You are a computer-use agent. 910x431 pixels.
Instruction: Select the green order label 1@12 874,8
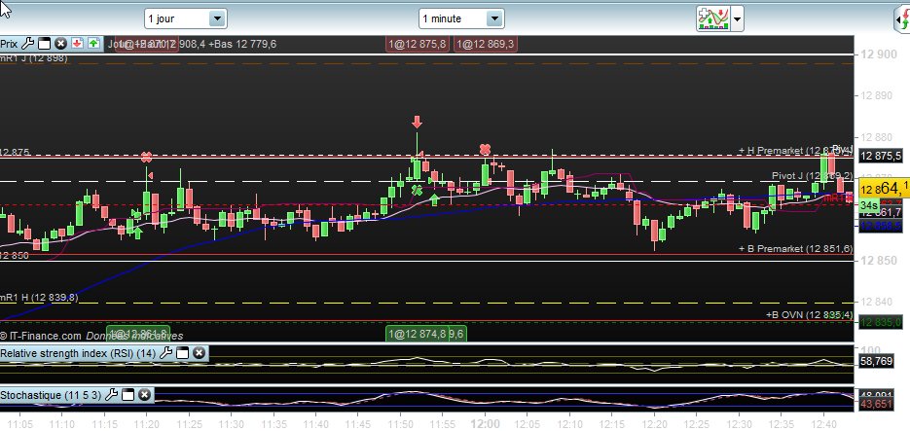(x=418, y=334)
